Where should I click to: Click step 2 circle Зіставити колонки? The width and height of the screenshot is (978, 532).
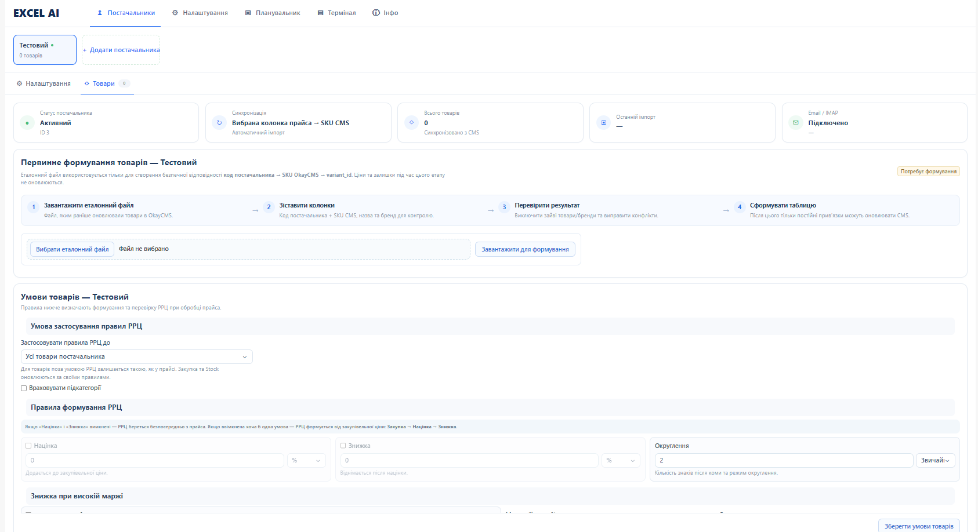tap(269, 207)
